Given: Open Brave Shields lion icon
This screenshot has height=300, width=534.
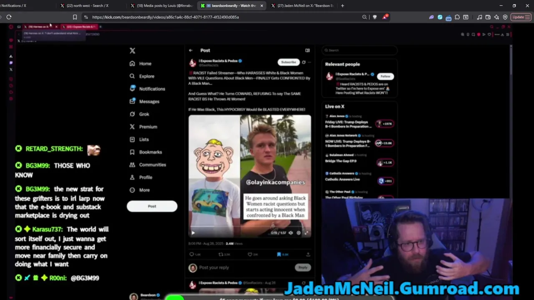Looking at the screenshot, I should point(375,17).
